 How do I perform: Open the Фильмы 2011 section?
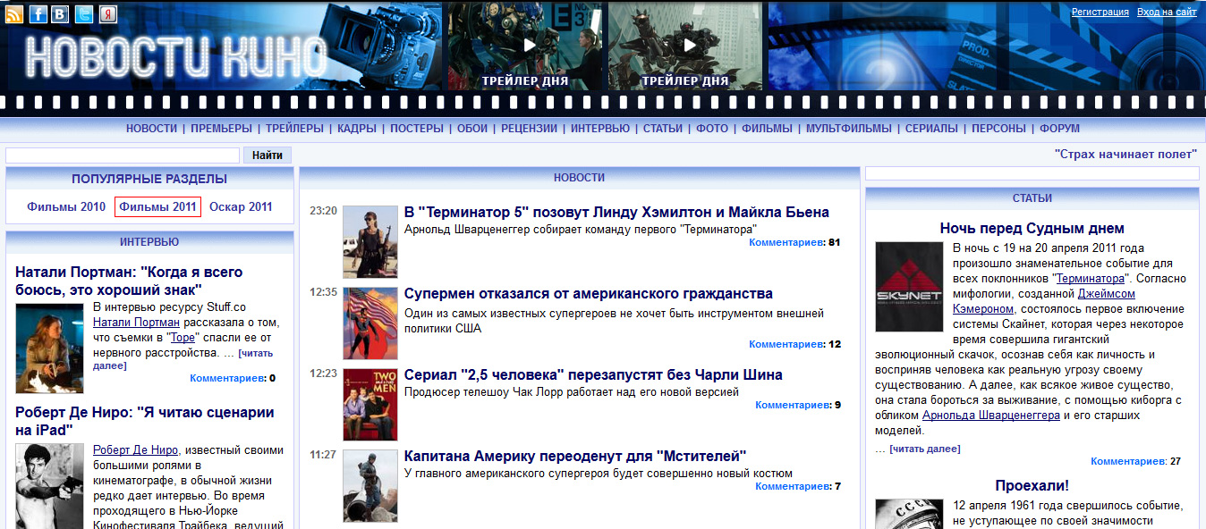(157, 206)
